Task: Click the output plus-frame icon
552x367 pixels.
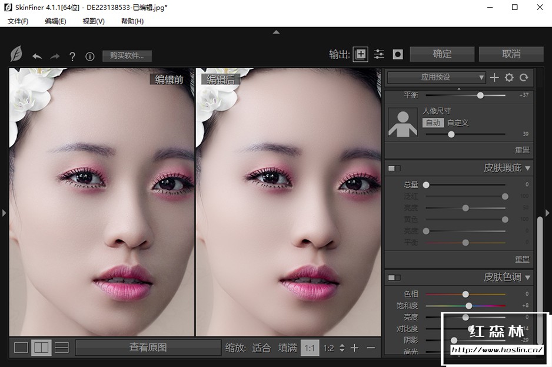Action: (x=361, y=54)
